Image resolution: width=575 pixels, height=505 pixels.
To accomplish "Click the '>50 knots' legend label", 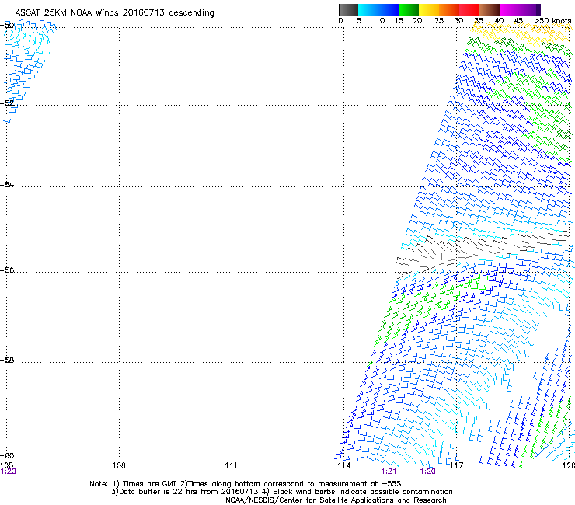I will [552, 21].
